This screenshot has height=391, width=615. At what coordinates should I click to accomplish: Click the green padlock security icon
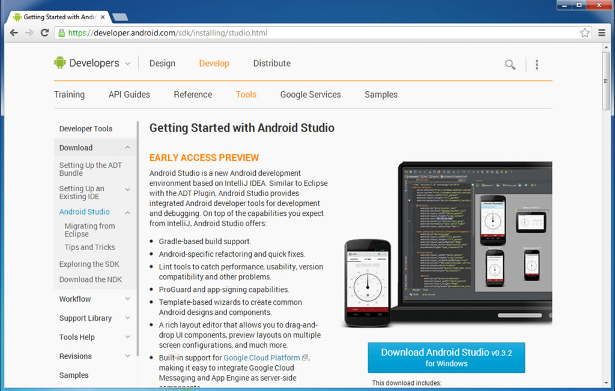61,33
